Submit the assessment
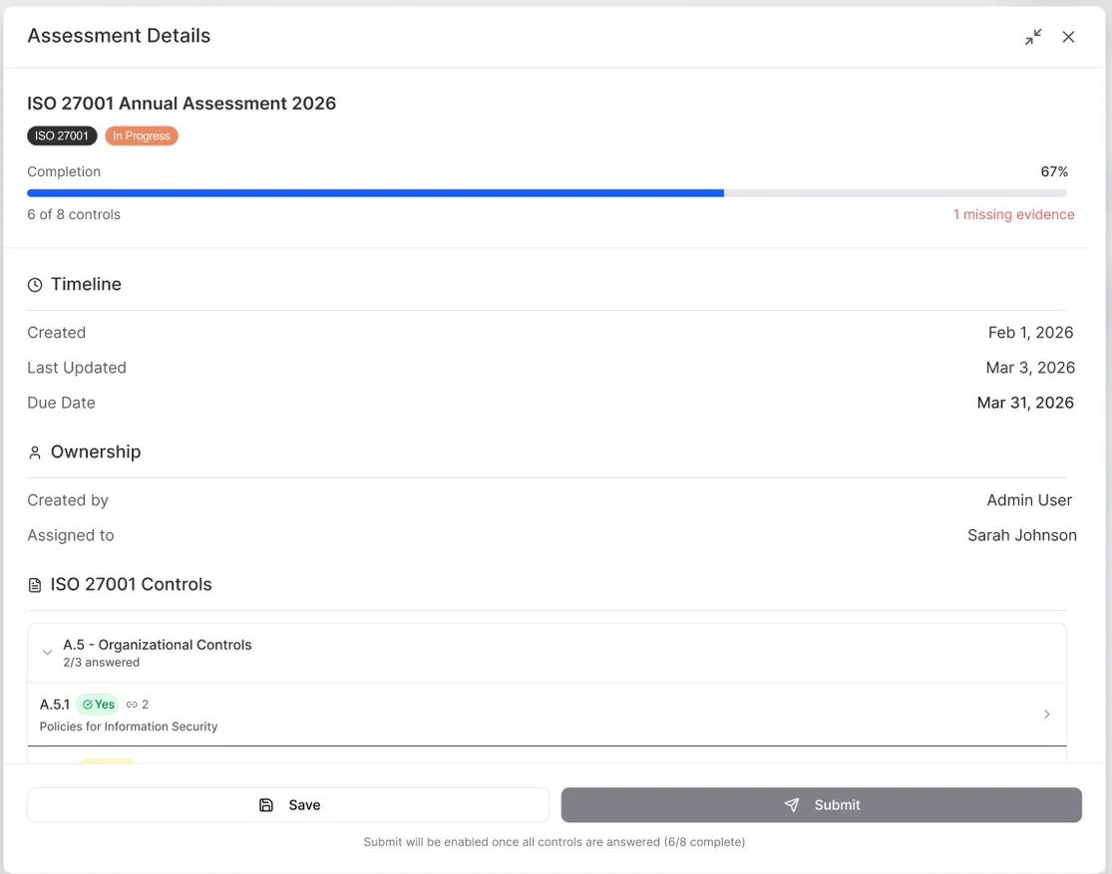 [x=821, y=805]
